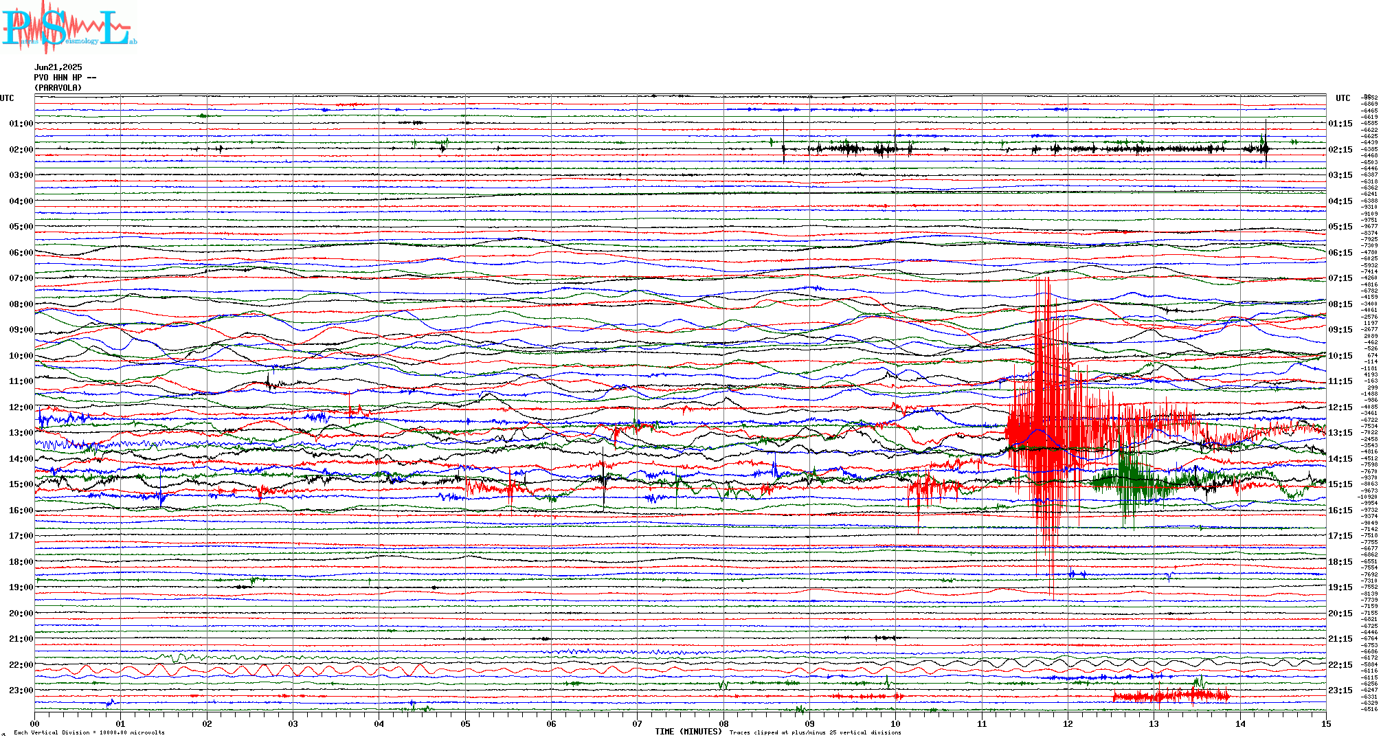Image resolution: width=1381 pixels, height=742 pixels.
Task: Click the green aftershock waveform near 15:15
Action: (1134, 481)
